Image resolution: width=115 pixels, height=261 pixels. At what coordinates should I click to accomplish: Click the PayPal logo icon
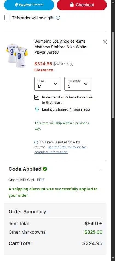[16, 5]
